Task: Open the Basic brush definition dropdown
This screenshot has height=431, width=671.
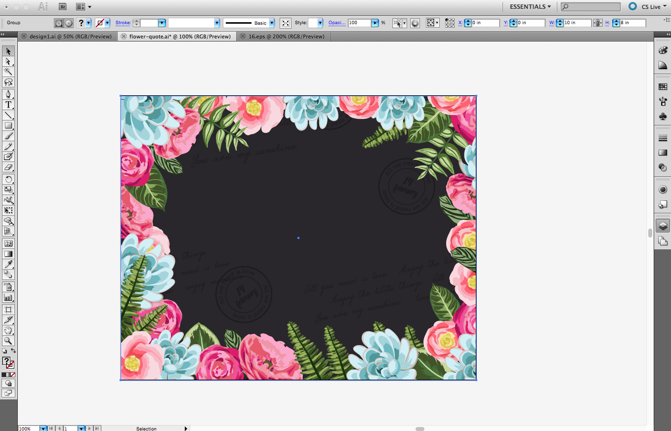Action: point(272,23)
